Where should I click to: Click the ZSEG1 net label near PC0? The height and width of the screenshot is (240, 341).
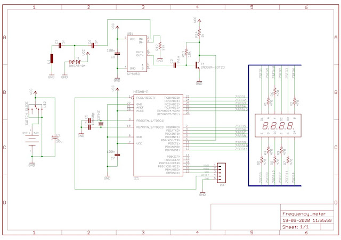(x=240, y=97)
